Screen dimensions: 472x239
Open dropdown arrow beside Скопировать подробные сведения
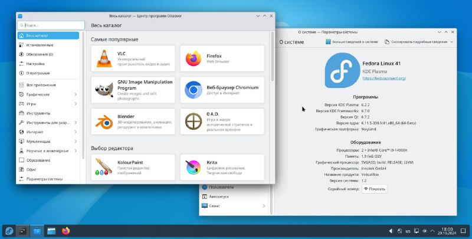pyautogui.click(x=451, y=42)
